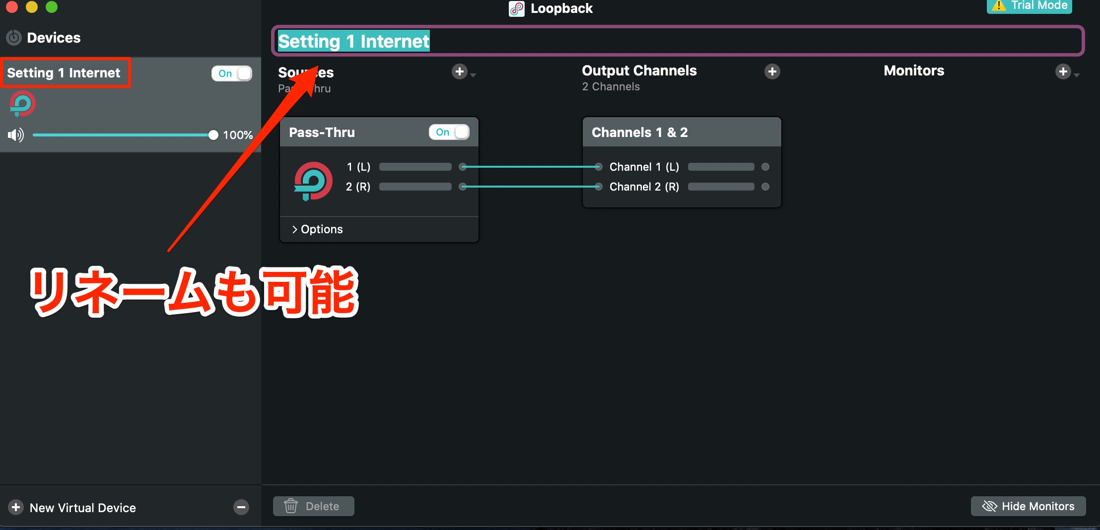Click the Channel 1 (L) level meter
This screenshot has width=1100, height=530.
(x=721, y=167)
